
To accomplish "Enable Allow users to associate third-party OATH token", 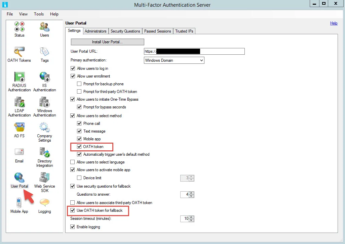I will (x=73, y=203).
